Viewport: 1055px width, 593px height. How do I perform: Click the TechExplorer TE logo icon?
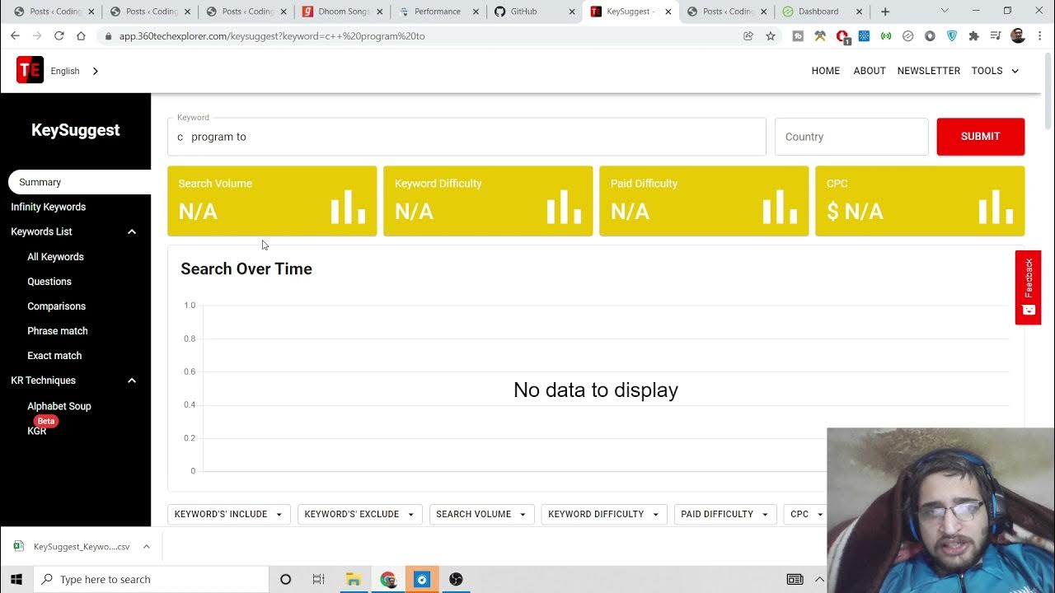pos(30,71)
